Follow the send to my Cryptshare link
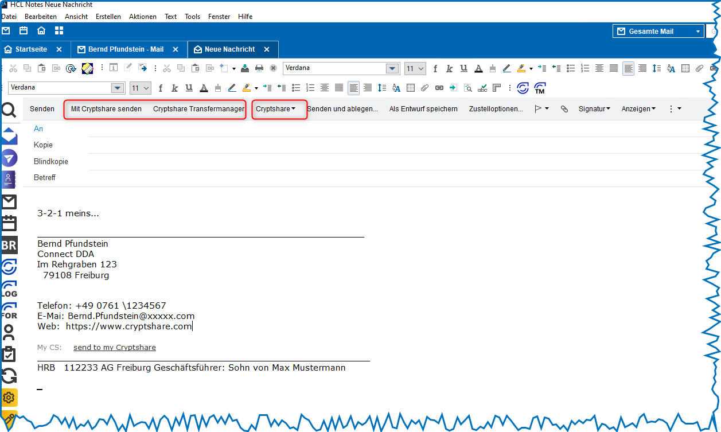This screenshot has height=432, width=721. tap(114, 348)
